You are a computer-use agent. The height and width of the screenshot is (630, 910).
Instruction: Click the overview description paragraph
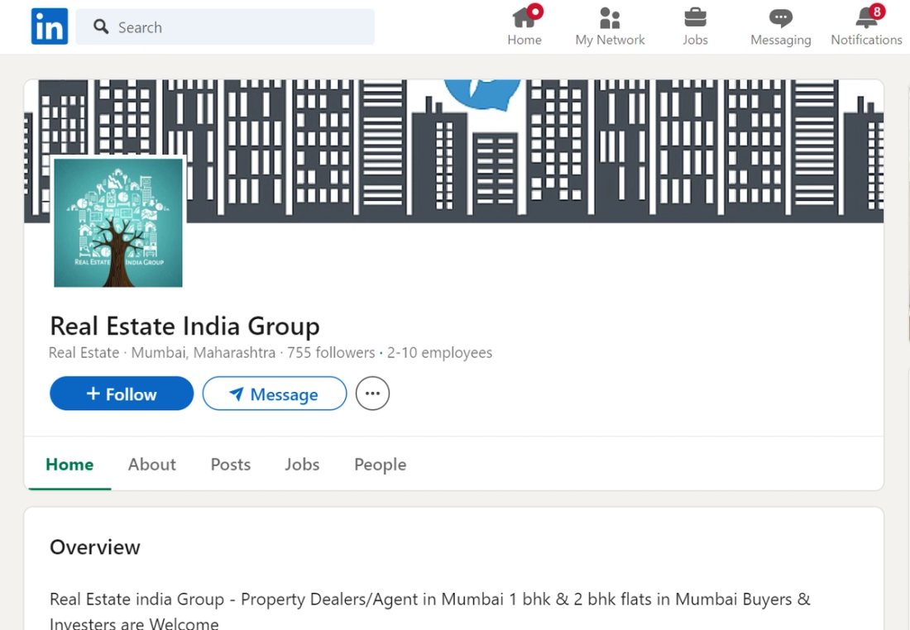(430, 610)
